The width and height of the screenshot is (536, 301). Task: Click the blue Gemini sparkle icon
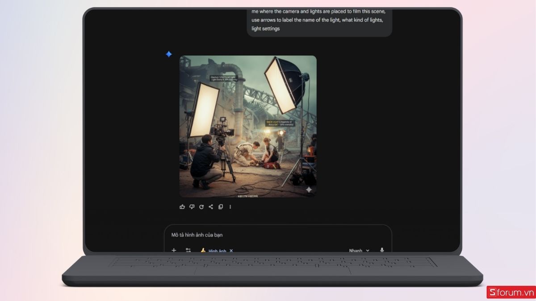169,54
